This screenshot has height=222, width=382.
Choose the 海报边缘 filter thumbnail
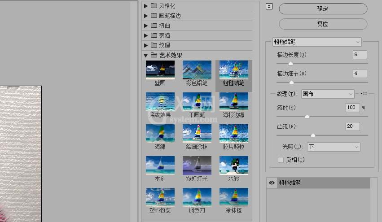(233, 102)
